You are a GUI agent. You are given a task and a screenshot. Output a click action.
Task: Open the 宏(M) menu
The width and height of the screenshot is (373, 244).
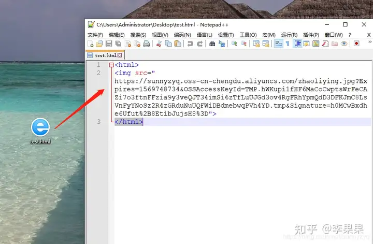[x=269, y=35]
